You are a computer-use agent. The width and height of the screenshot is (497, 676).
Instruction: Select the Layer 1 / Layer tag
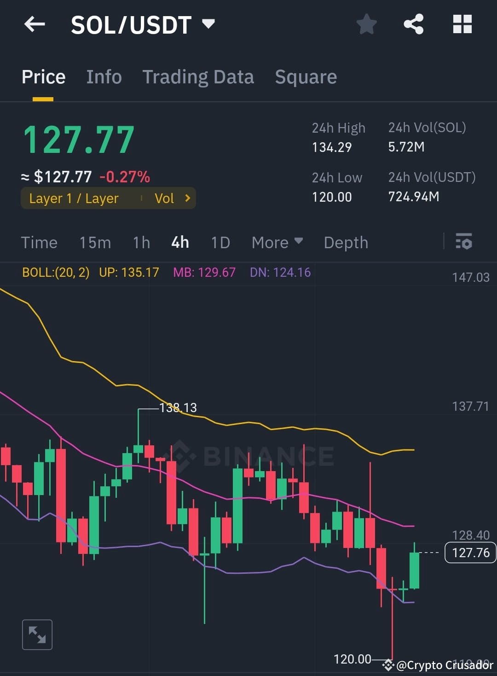[74, 198]
